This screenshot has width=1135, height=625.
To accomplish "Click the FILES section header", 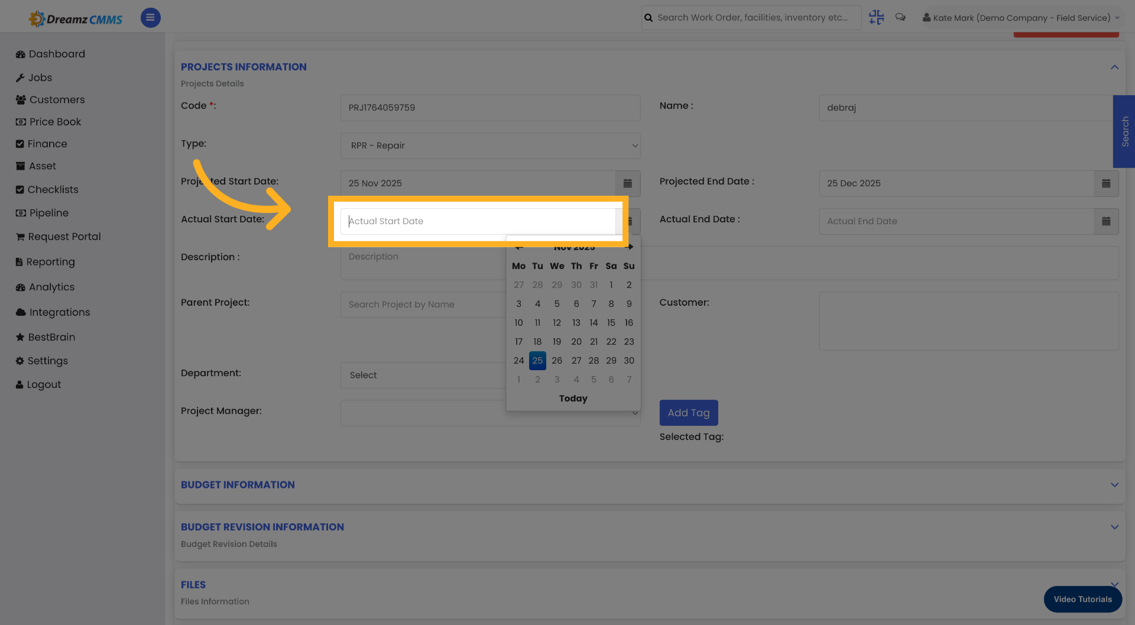I will 193,585.
